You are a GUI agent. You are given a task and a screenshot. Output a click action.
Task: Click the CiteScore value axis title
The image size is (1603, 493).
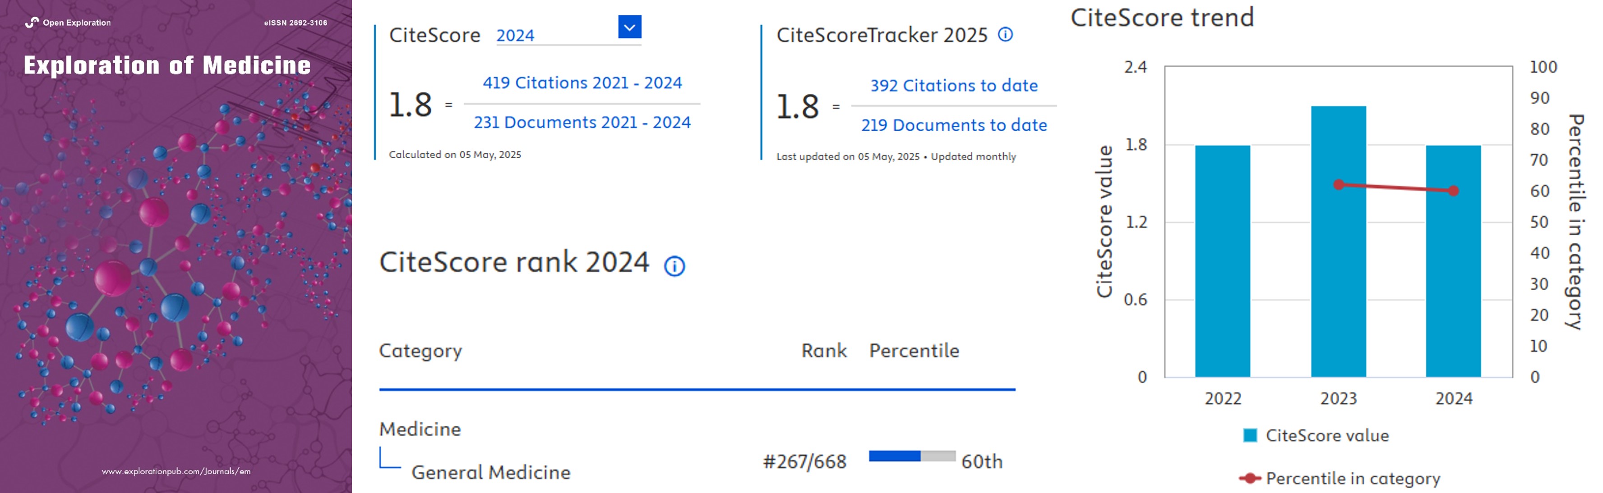pyautogui.click(x=1104, y=221)
